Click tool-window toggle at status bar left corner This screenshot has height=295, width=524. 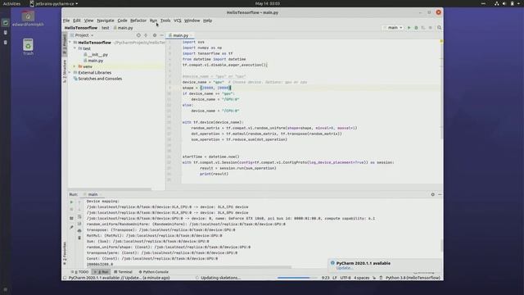[65, 278]
